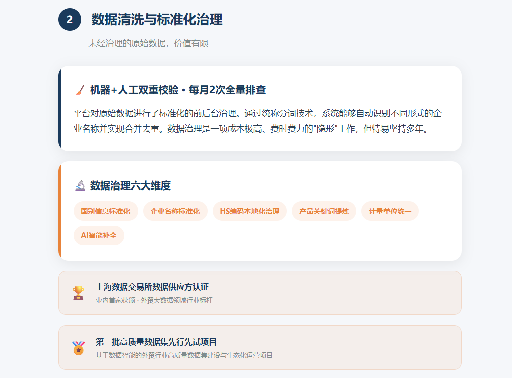This screenshot has height=378, width=512.
Task: Select the AI智能补全 tag
Action: pos(99,235)
